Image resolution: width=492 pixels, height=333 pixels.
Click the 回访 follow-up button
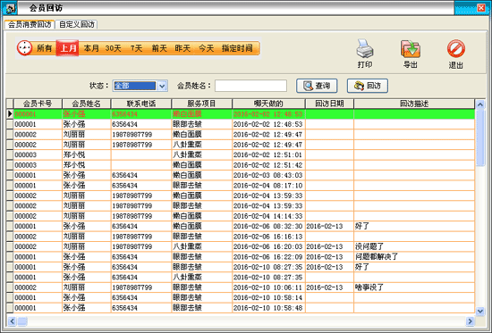coord(368,86)
